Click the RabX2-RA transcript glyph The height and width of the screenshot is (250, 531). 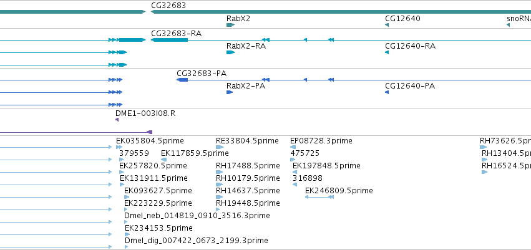[231, 52]
